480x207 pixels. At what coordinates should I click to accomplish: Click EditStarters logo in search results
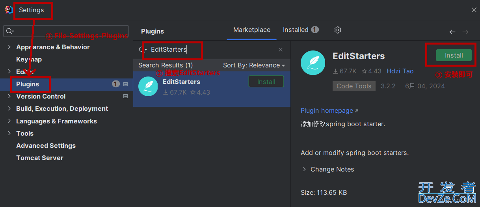148,86
